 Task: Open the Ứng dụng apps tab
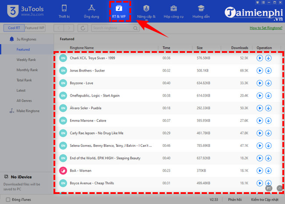92,11
